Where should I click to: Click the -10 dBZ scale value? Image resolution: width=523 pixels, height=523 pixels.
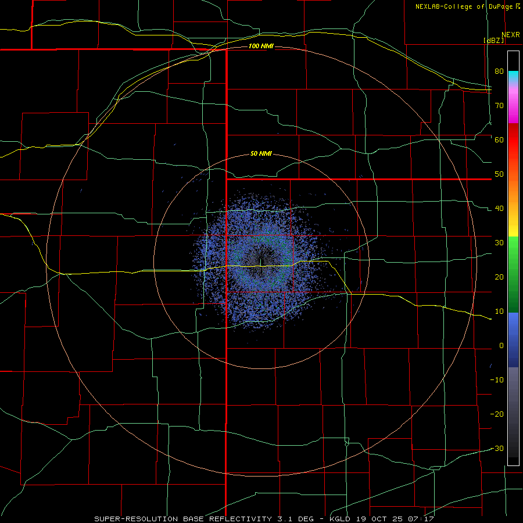[x=497, y=380]
